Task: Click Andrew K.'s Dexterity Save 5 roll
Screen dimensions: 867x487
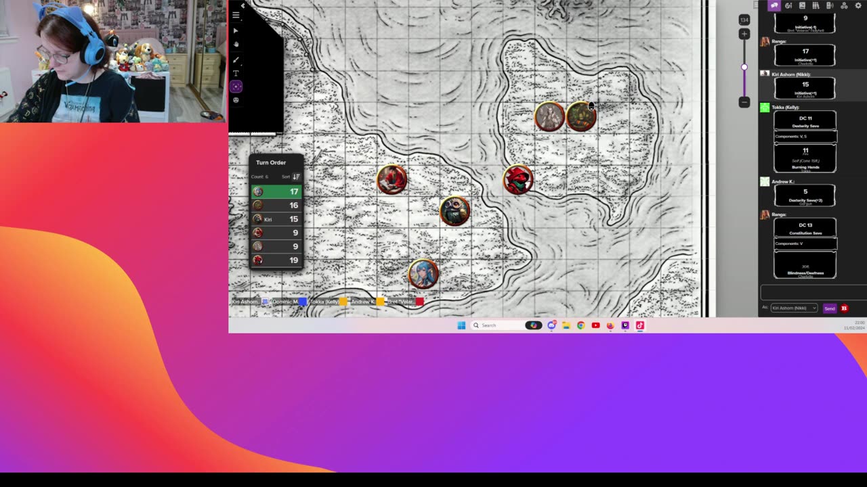Action: (x=805, y=195)
